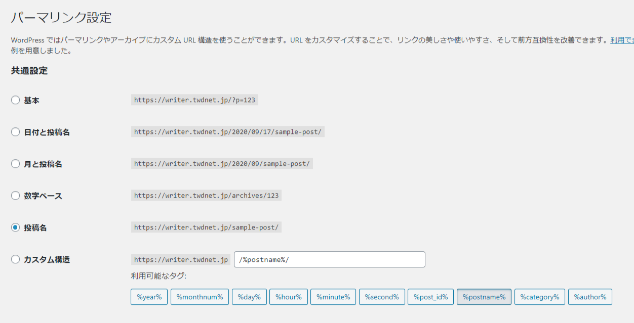Insert the %hour% tag
Screen dimensions: 634x323
[x=289, y=297]
